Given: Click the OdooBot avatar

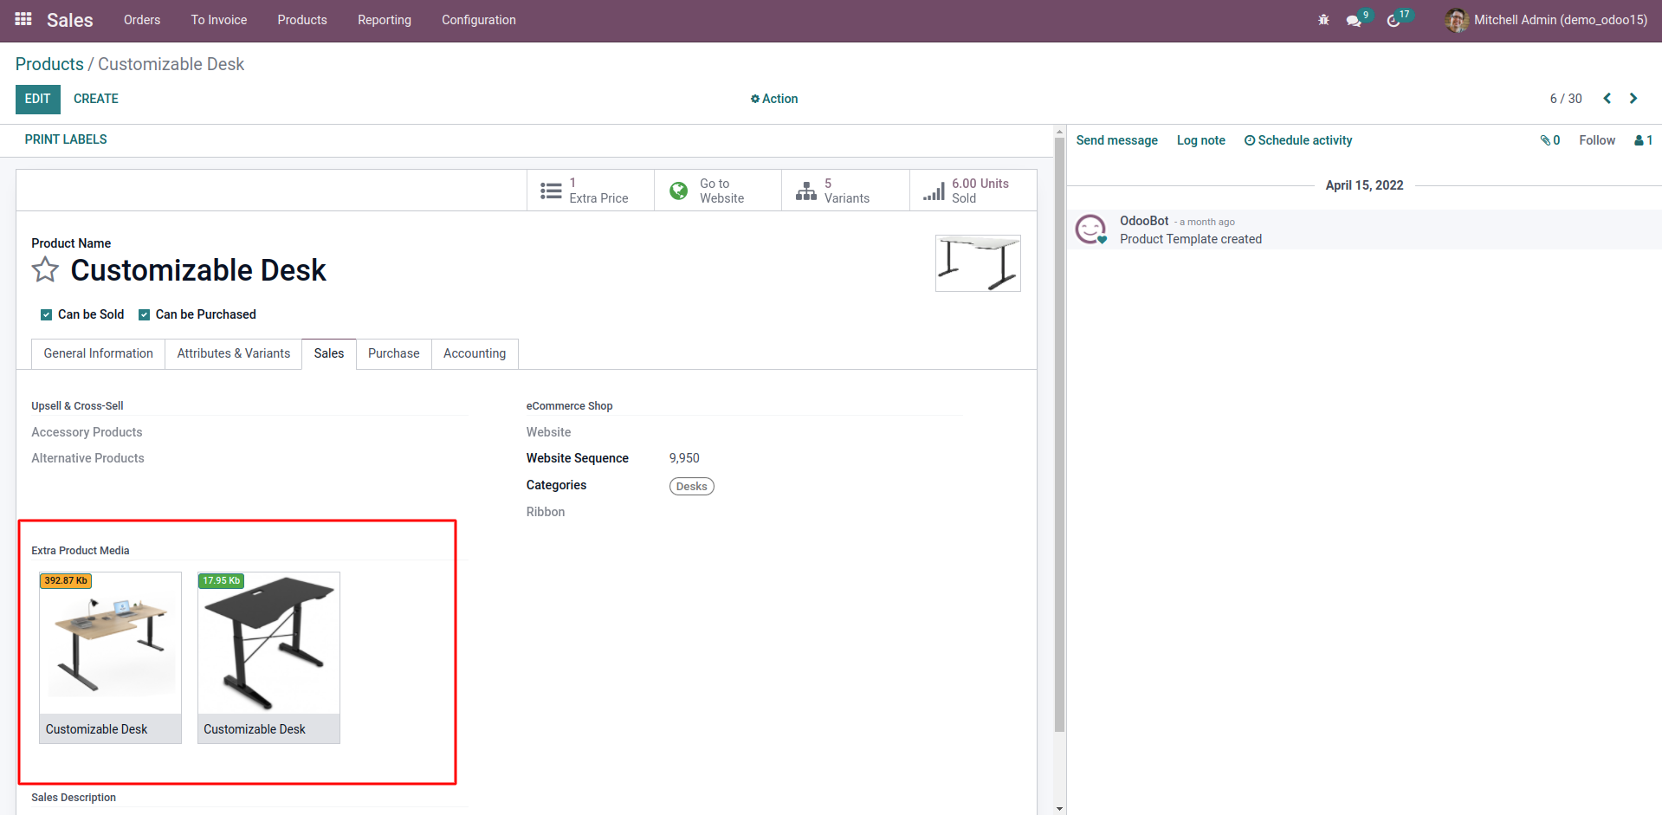Looking at the screenshot, I should tap(1090, 230).
